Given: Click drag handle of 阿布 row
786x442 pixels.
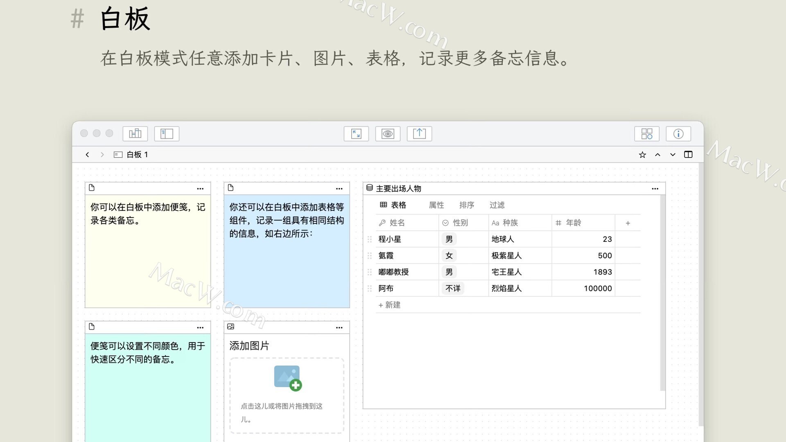Looking at the screenshot, I should [x=370, y=289].
